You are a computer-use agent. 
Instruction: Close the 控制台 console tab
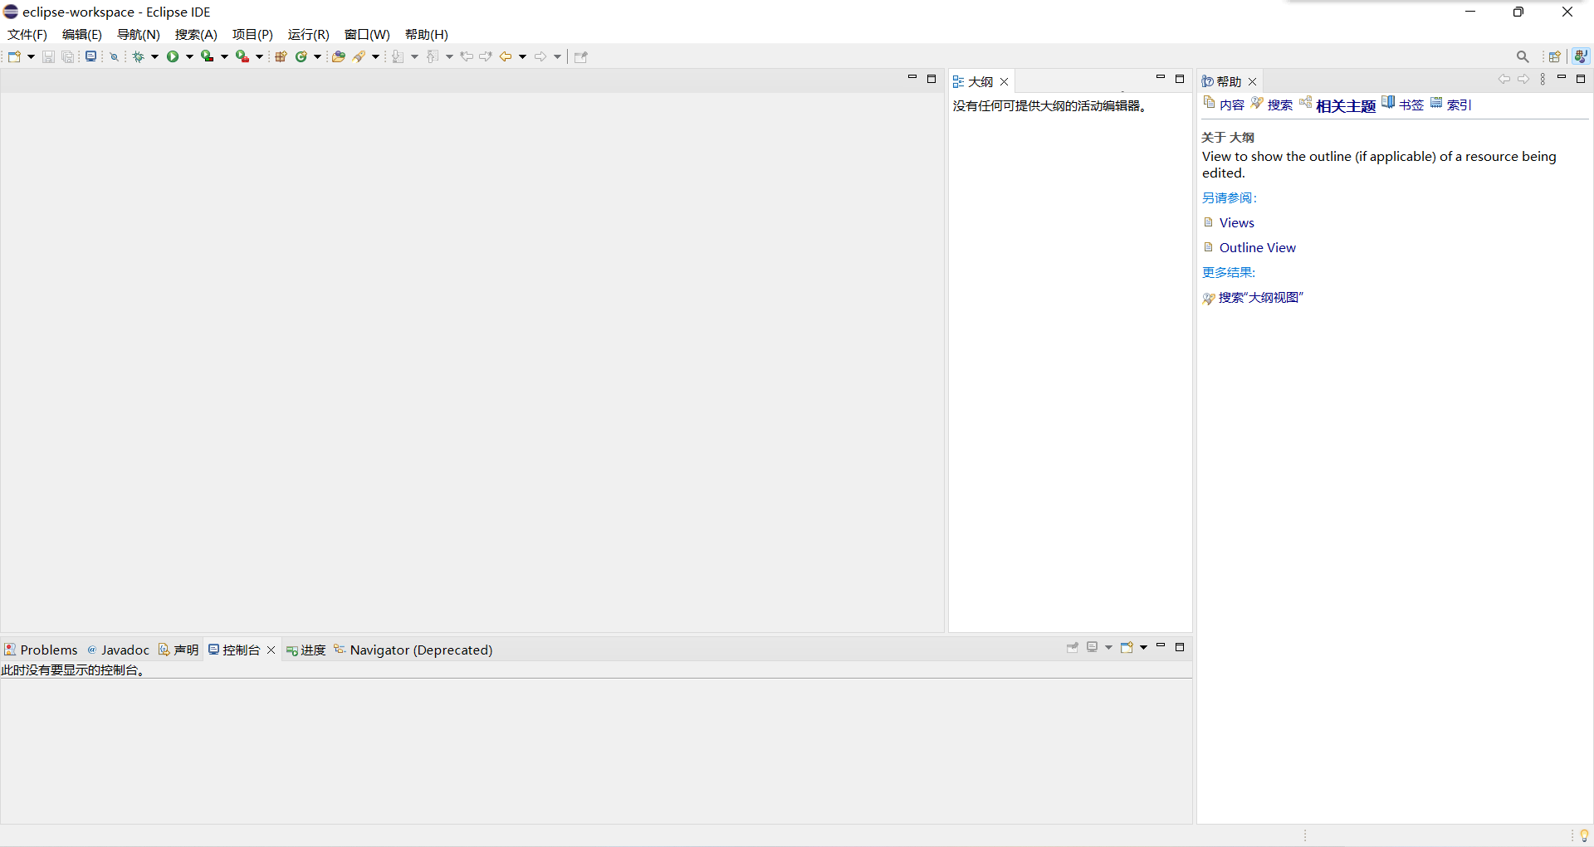pos(271,650)
